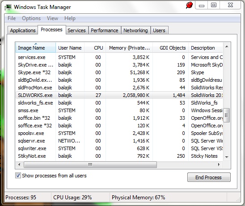Select the Skype.exe *32 process row
This screenshot has height=206, width=245.
(x=119, y=72)
